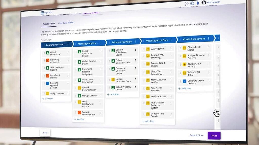Select Collect Asset Information step text
Screen dimensions: 259x145
tap(88, 81)
